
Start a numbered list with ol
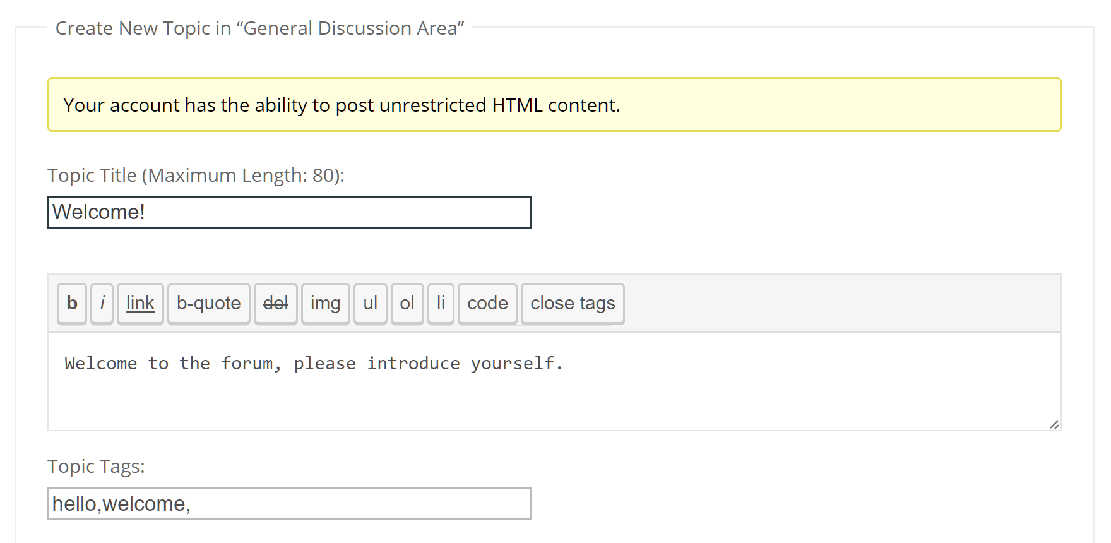pos(407,304)
